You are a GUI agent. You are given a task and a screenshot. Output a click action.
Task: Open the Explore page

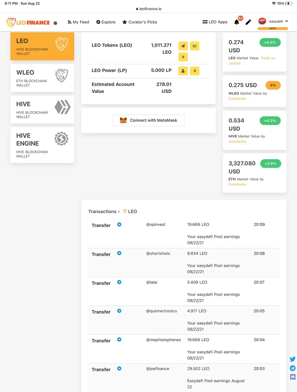pos(106,22)
